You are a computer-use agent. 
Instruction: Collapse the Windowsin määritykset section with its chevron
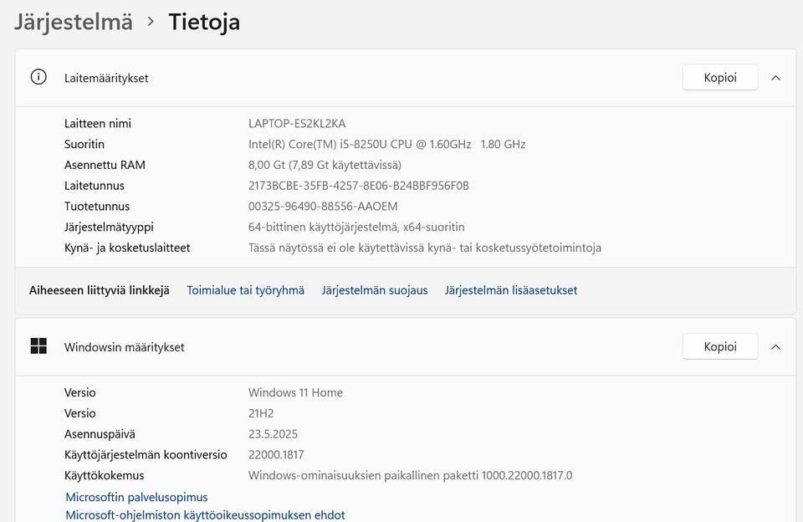click(x=775, y=346)
